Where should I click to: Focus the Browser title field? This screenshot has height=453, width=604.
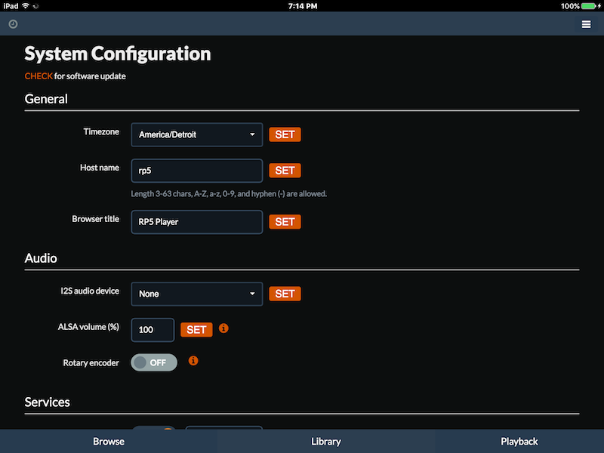(197, 222)
